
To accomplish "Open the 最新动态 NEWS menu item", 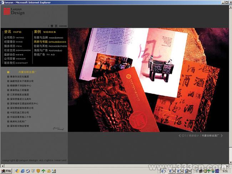I will click(x=14, y=55).
